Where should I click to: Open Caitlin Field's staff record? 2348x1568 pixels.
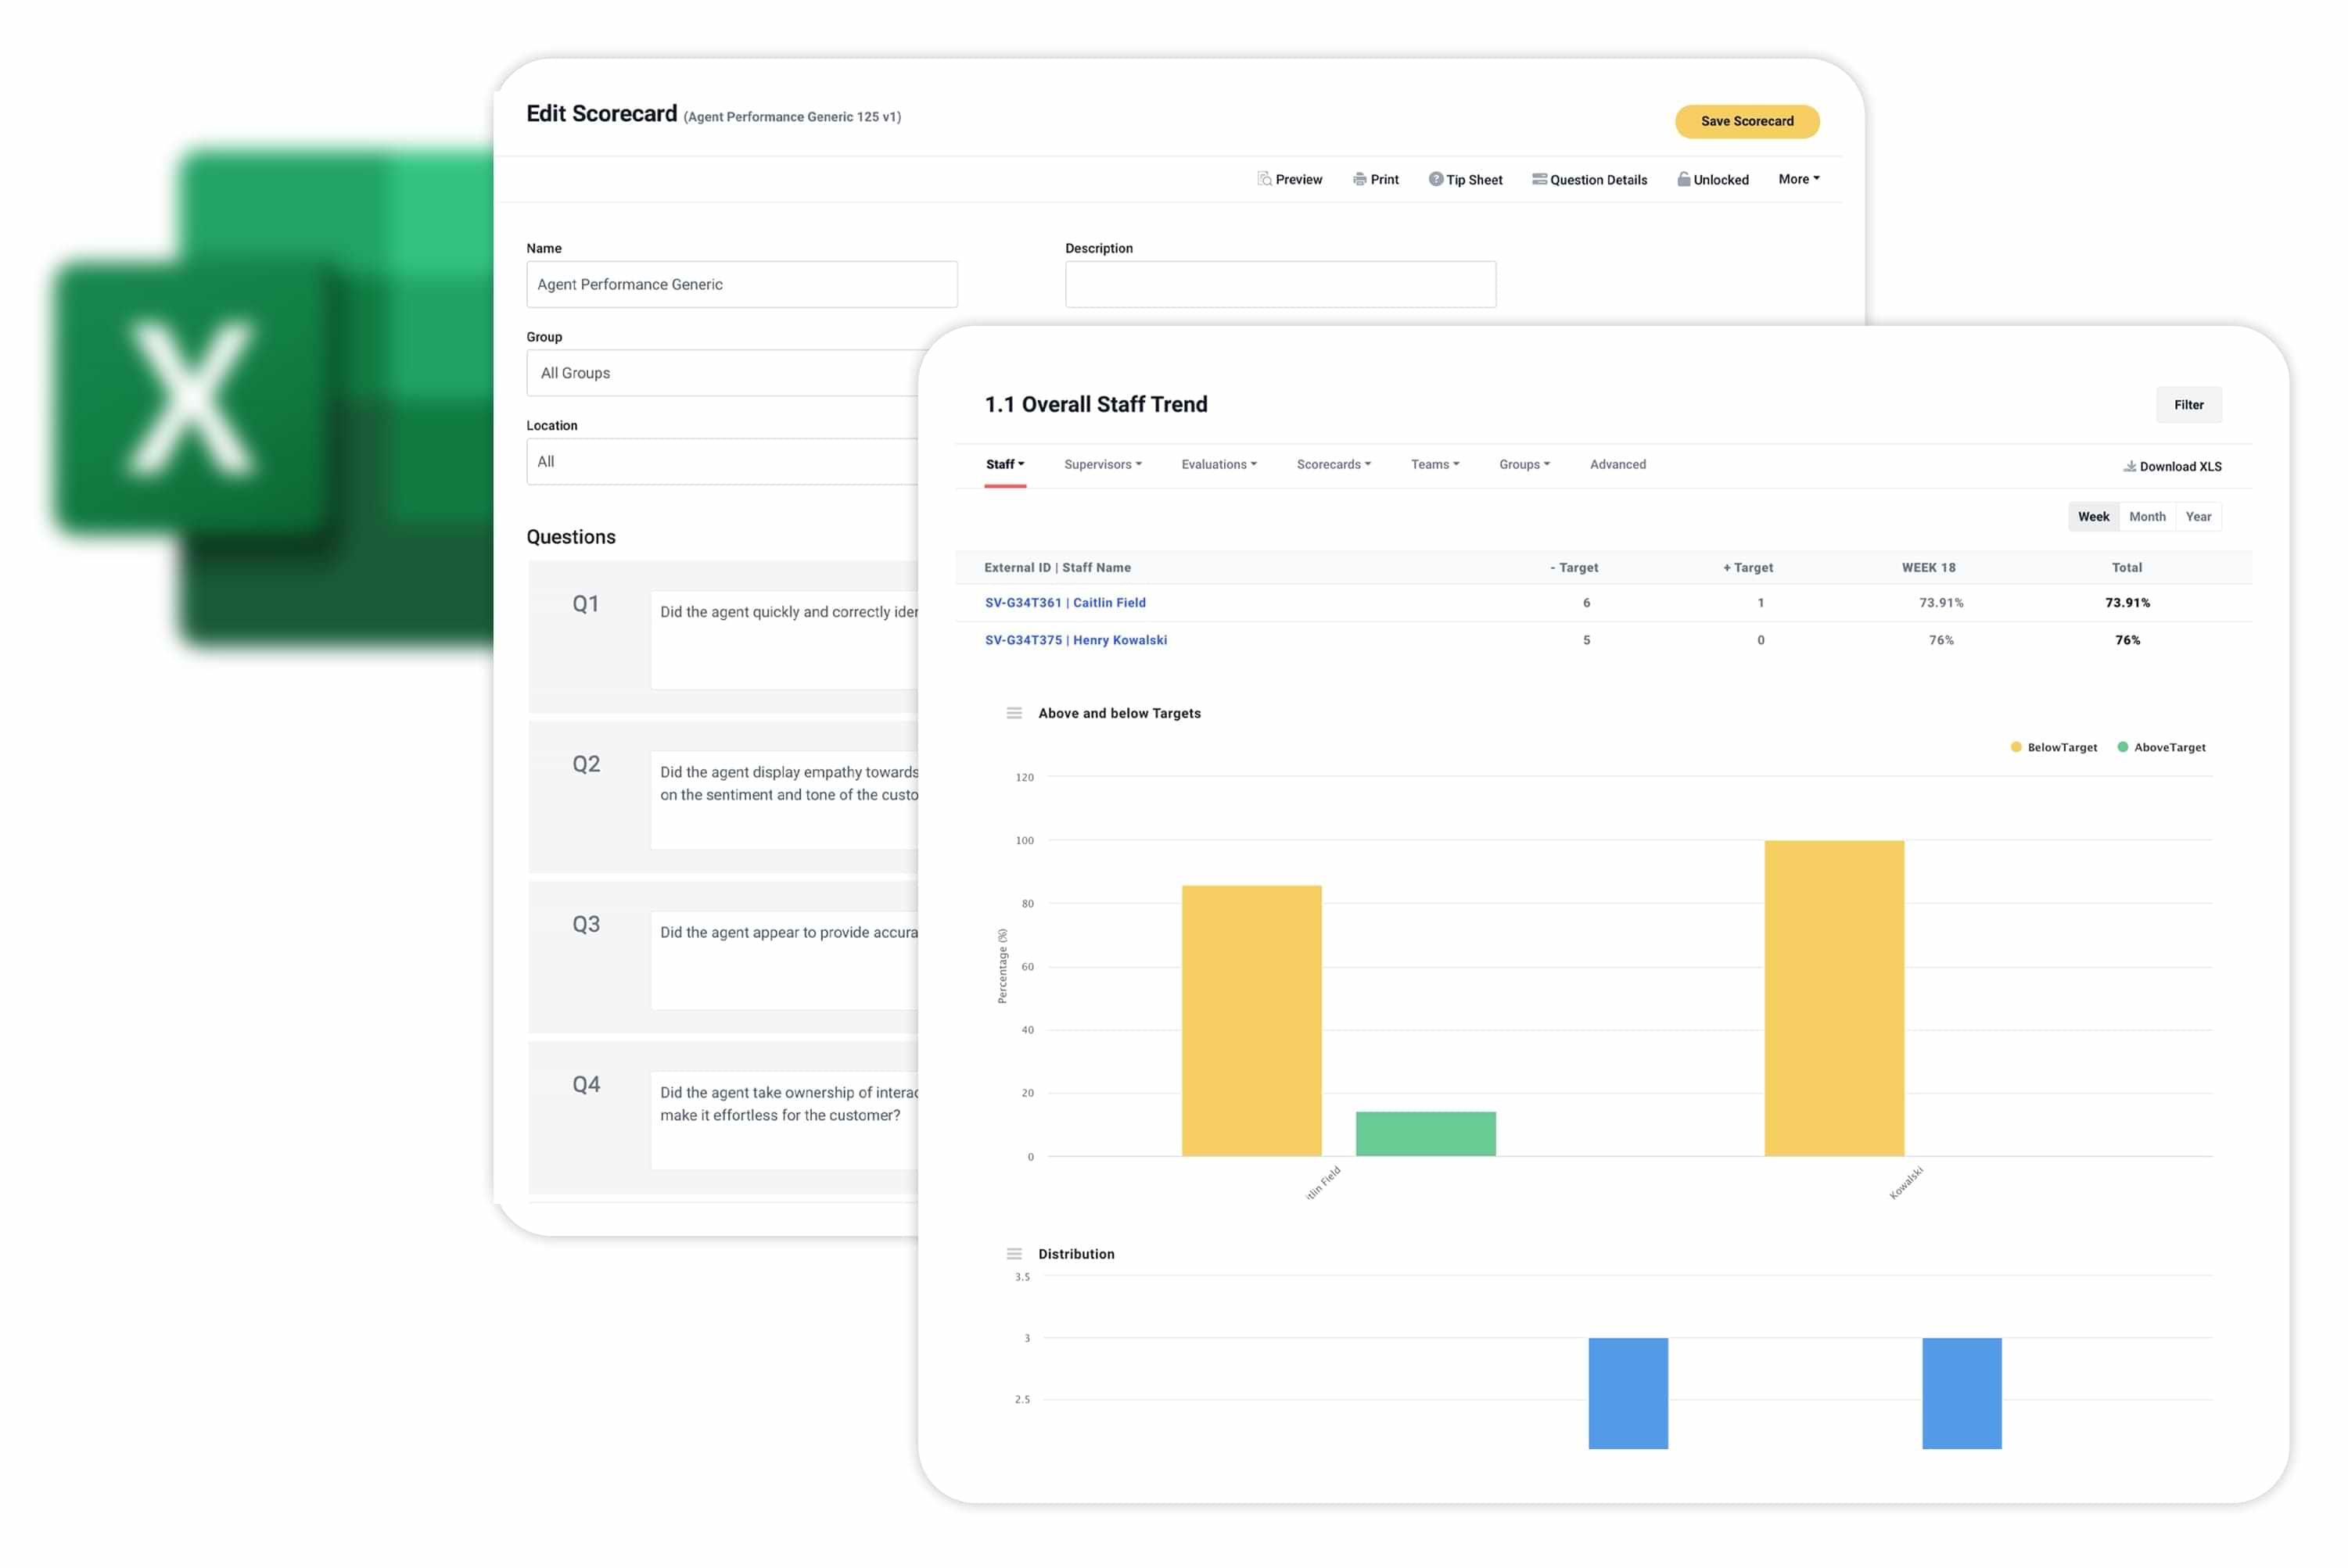point(1064,602)
